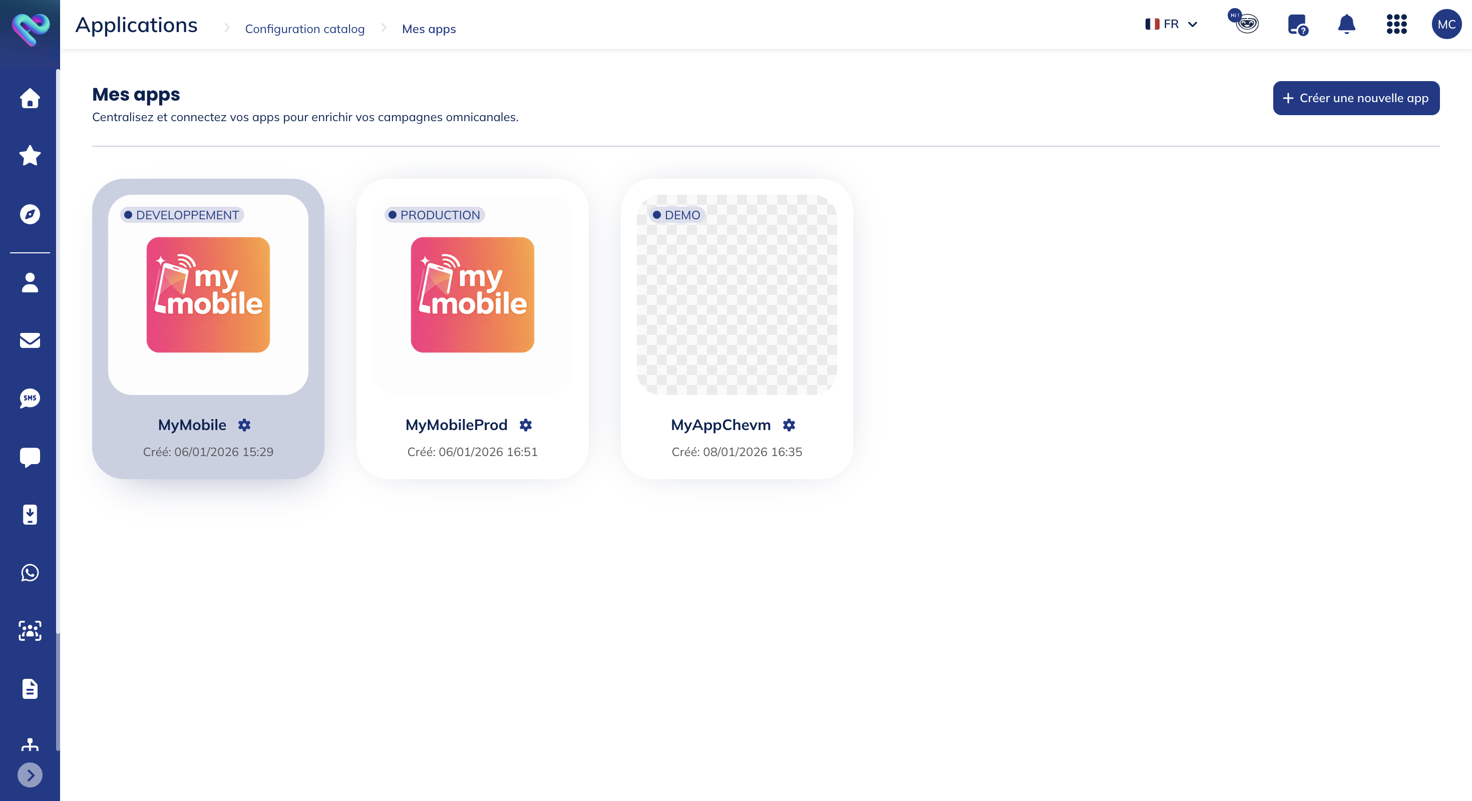
Task: Click the Créer une nouvelle app button
Action: point(1356,98)
